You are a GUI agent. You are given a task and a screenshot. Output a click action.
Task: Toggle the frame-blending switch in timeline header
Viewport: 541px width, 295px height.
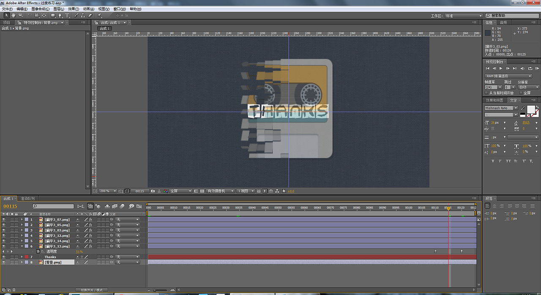point(115,206)
